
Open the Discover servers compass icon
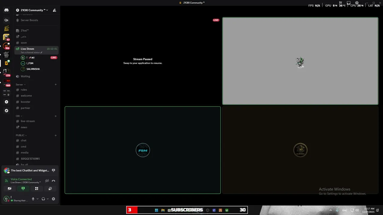tap(6, 110)
